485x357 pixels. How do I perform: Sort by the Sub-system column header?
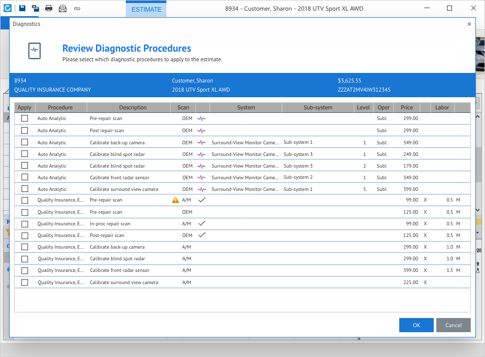[318, 107]
